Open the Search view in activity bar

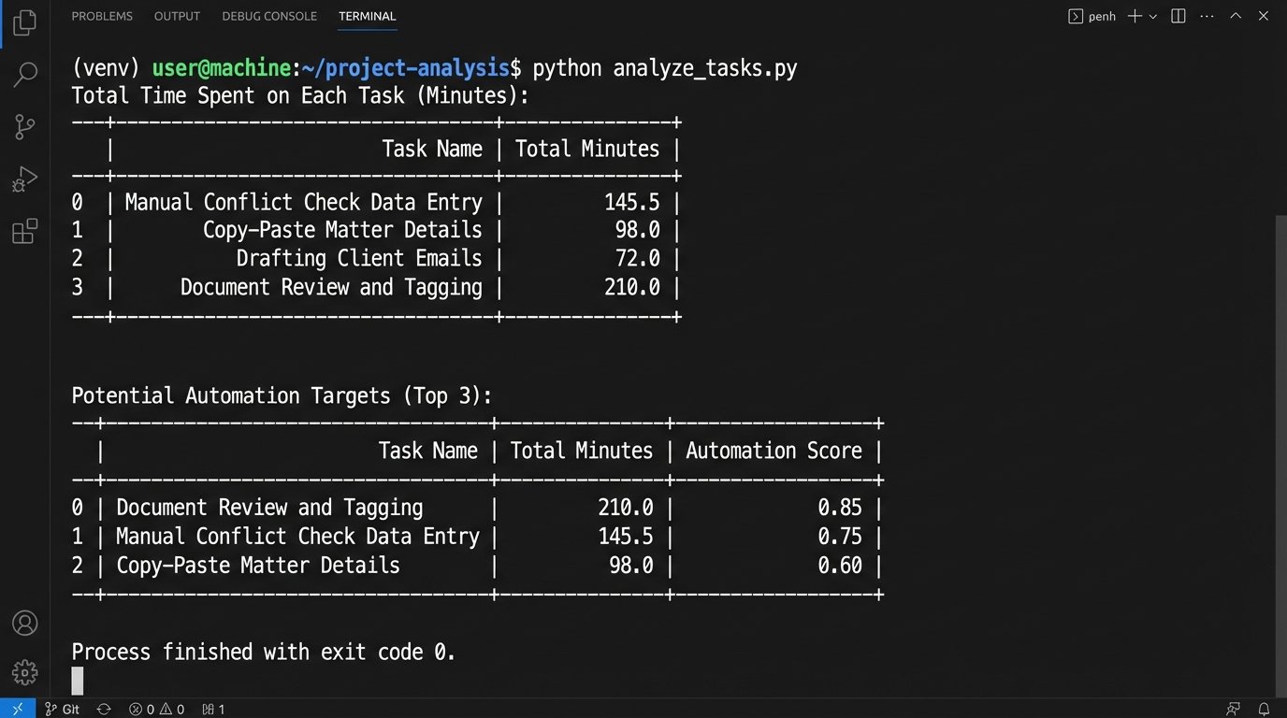tap(24, 75)
